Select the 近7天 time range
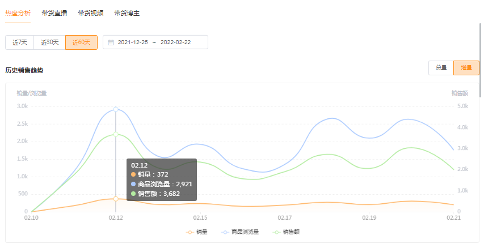The height and width of the screenshot is (244, 484). (19, 42)
